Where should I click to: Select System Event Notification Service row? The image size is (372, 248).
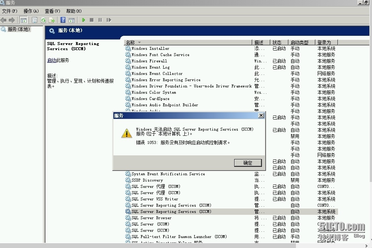pos(231,174)
